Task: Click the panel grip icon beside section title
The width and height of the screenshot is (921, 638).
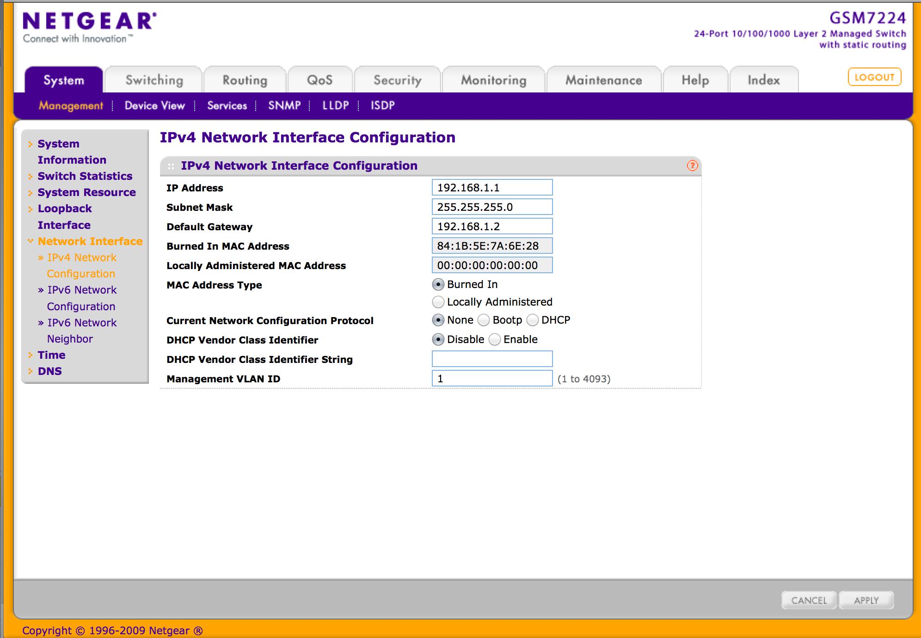Action: pos(171,166)
